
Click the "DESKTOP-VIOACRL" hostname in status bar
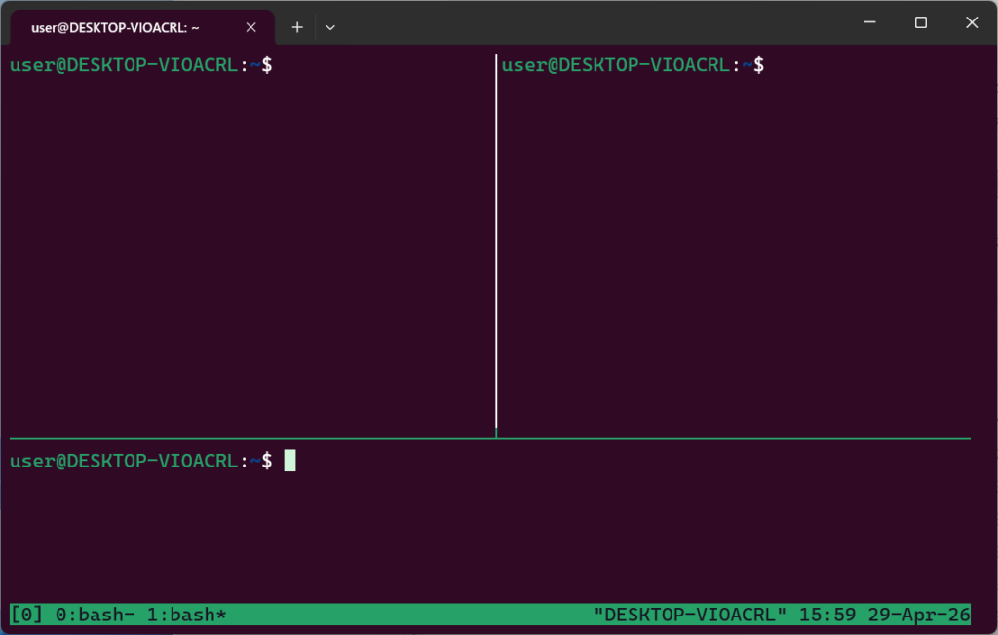(x=690, y=615)
